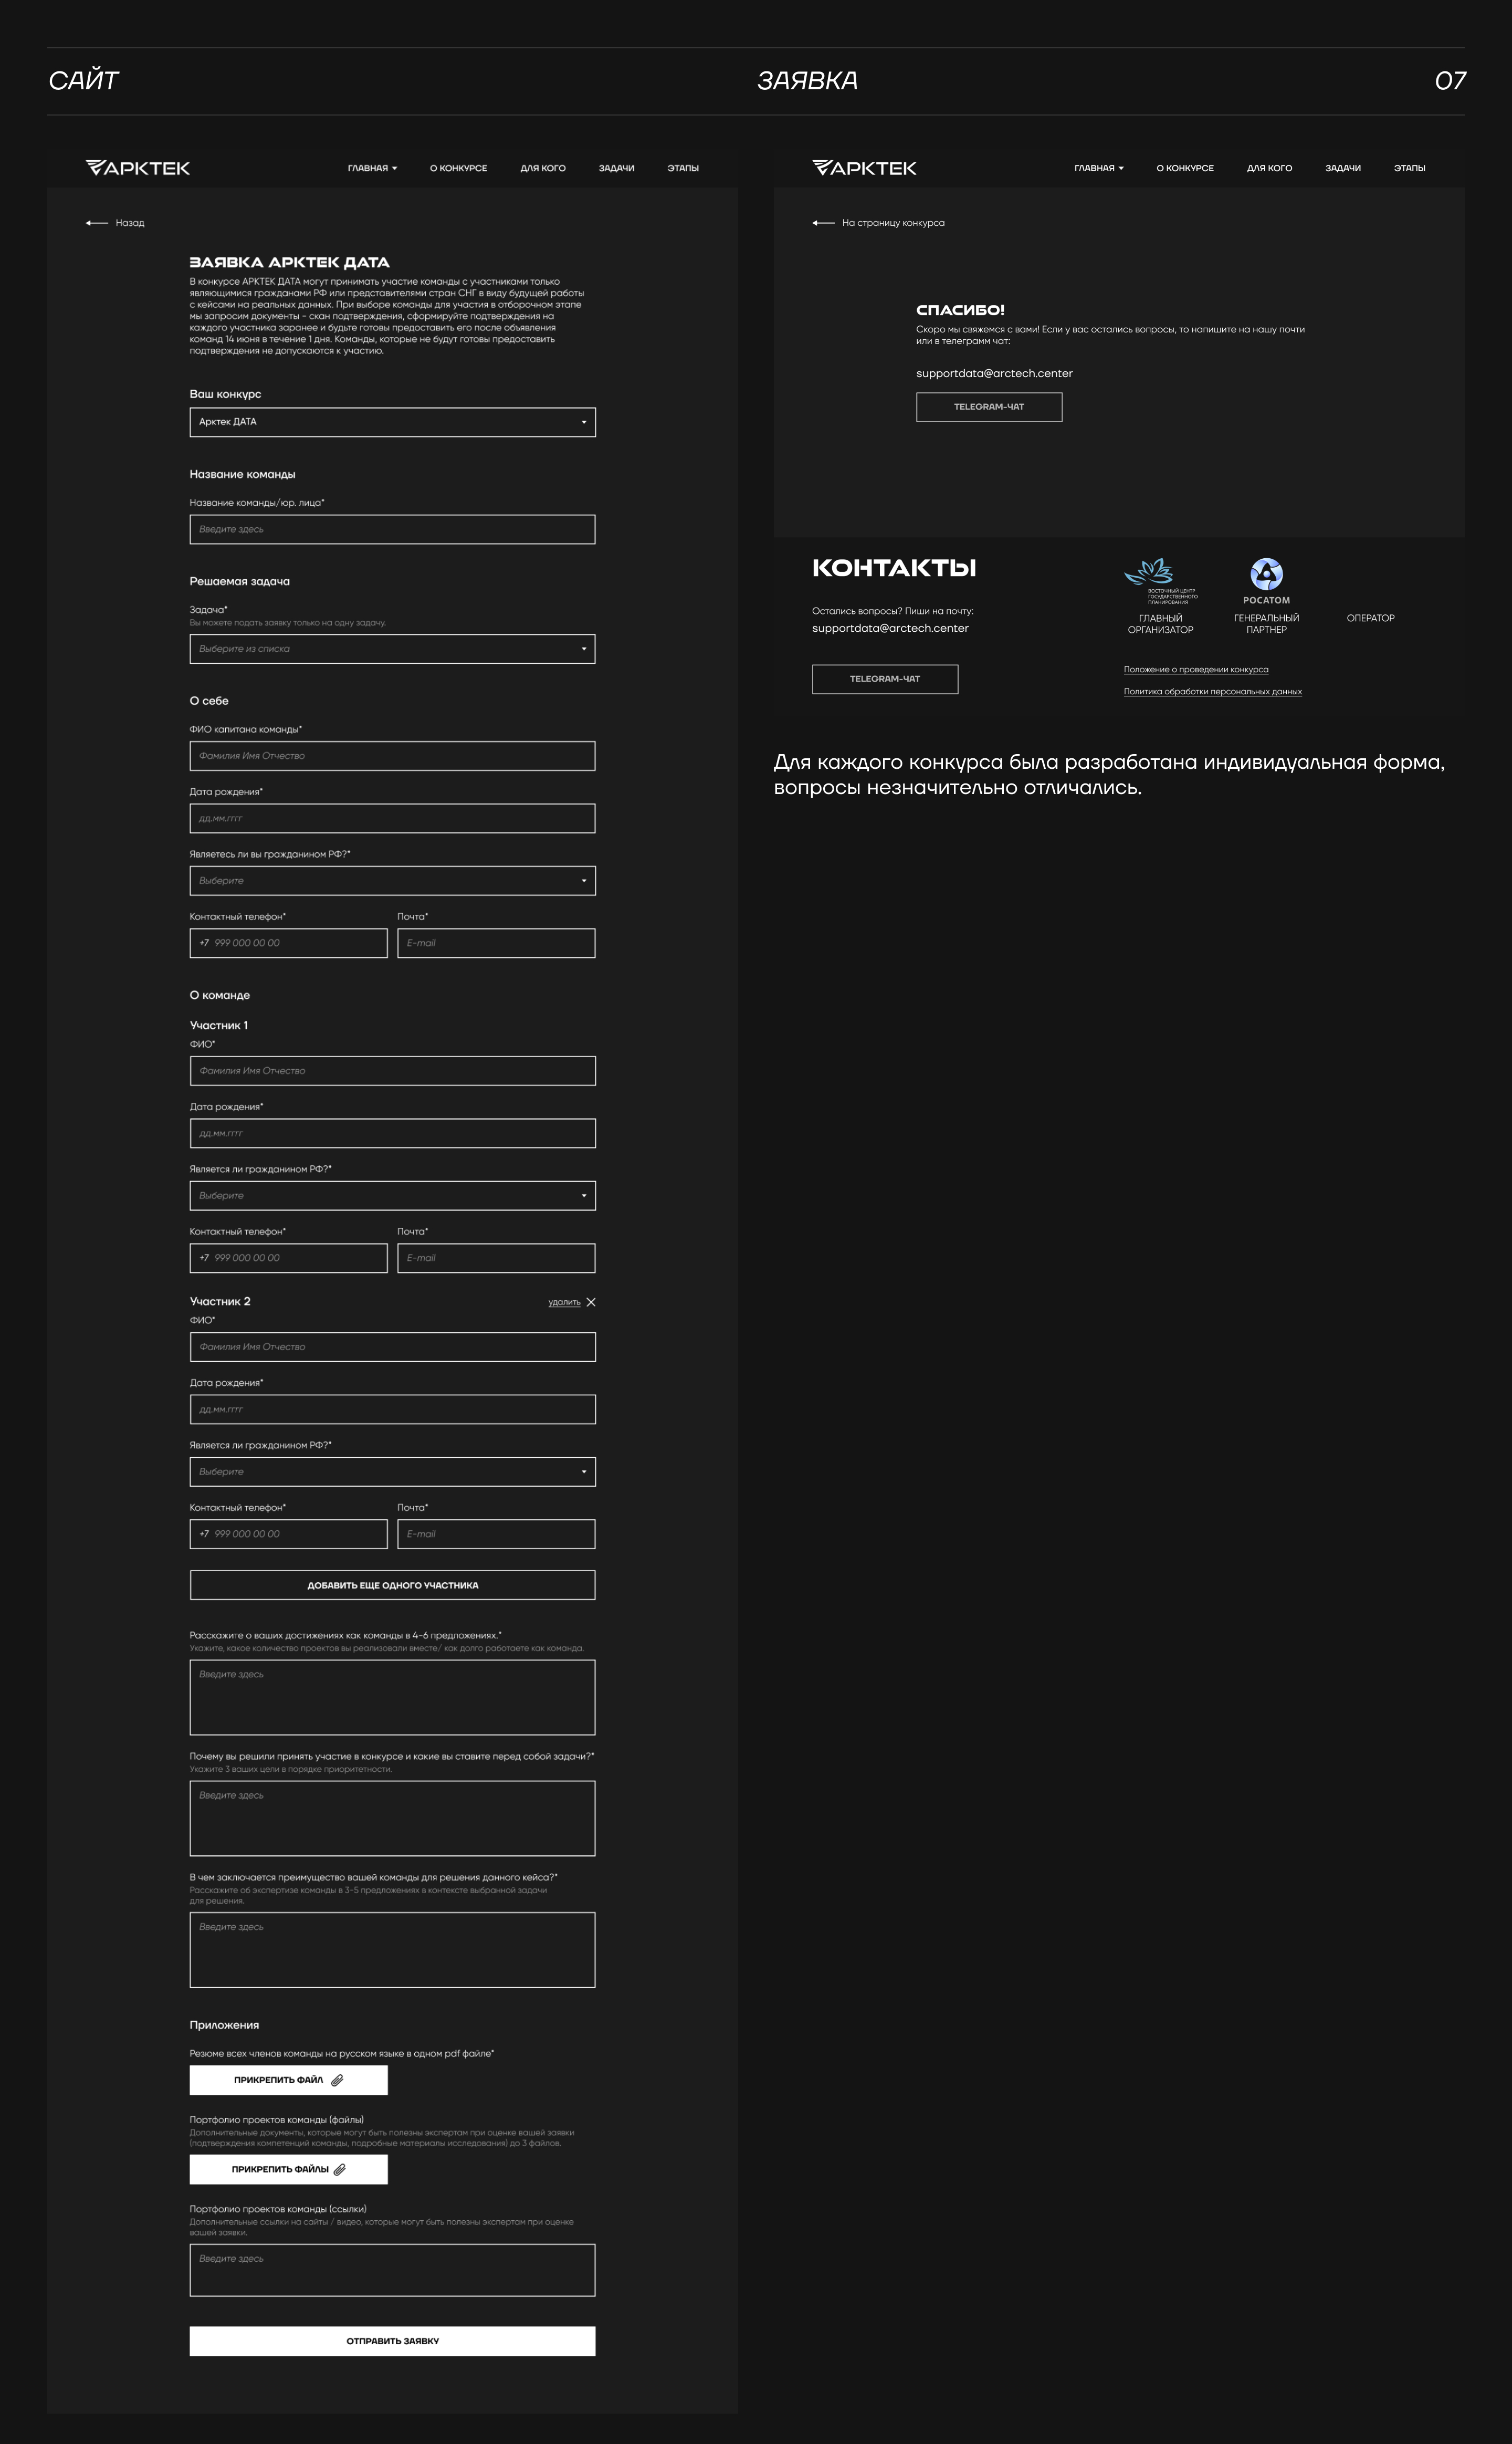1512x2444 pixels.
Task: Expand the Задача dropdown Выберите из списка
Action: tap(392, 649)
